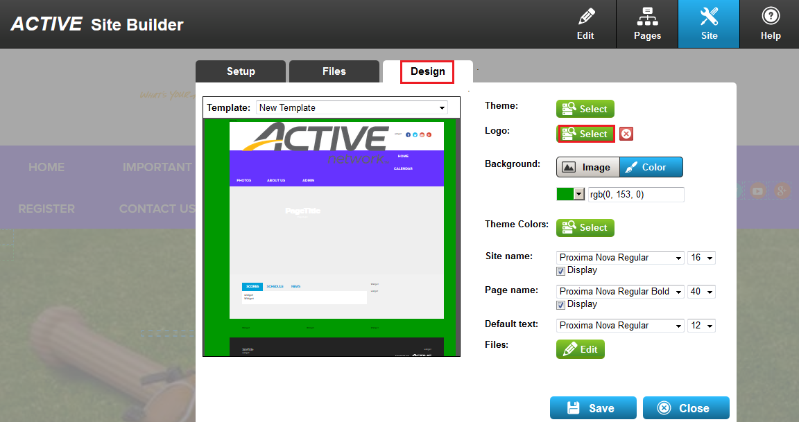
Task: Select the Design tab
Action: (x=427, y=71)
